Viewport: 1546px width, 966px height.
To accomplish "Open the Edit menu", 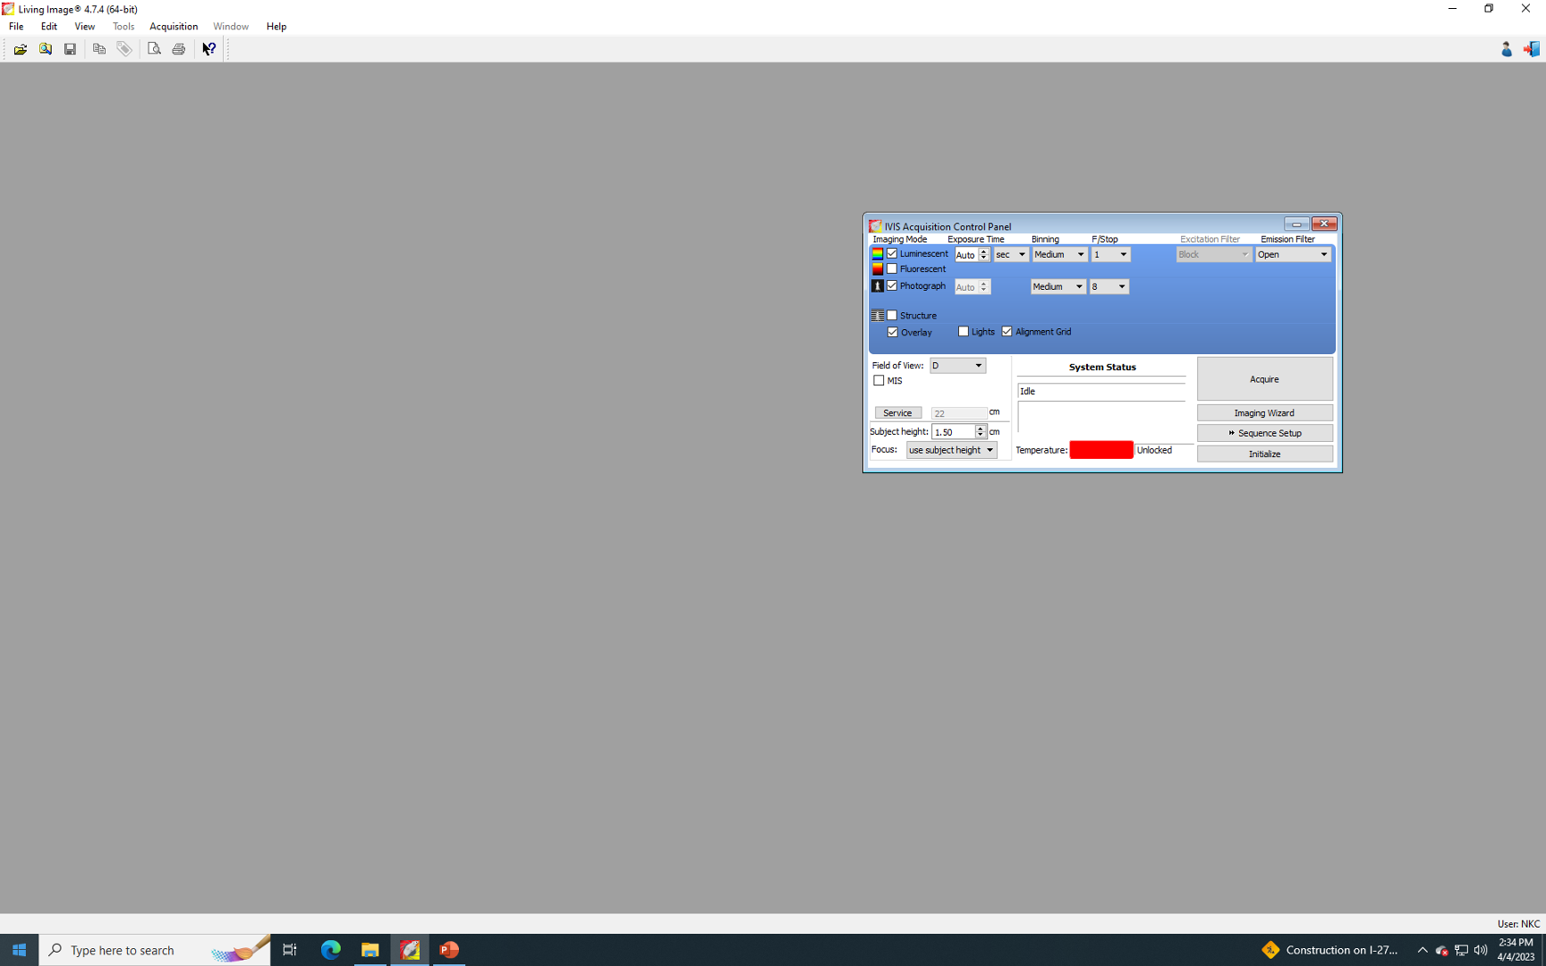I will 49,27.
